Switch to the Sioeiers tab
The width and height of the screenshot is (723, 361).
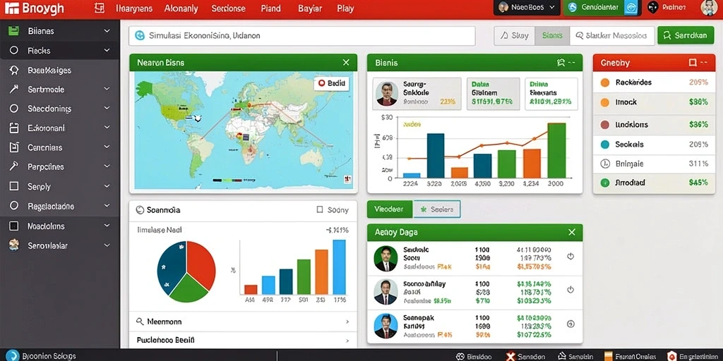(x=437, y=209)
